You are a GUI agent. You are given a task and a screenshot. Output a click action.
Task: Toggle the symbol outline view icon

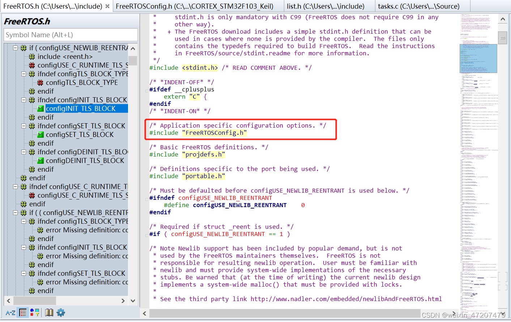tap(23, 313)
